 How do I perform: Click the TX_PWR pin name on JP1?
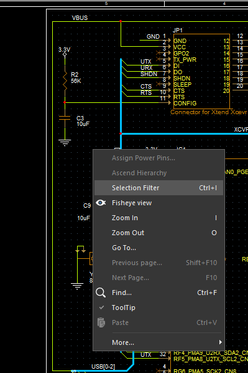click(185, 60)
